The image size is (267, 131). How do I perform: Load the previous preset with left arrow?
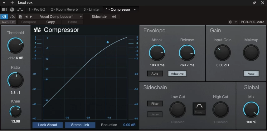pos(26,17)
